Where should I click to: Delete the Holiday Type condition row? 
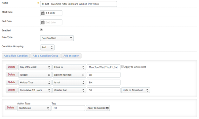click(12, 82)
